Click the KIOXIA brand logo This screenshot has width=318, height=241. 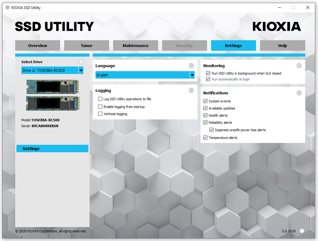pyautogui.click(x=276, y=27)
